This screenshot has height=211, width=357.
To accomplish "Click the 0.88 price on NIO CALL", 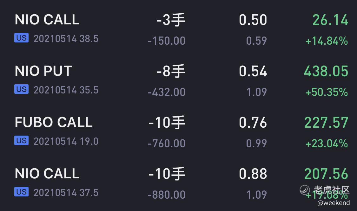I will point(253,174).
